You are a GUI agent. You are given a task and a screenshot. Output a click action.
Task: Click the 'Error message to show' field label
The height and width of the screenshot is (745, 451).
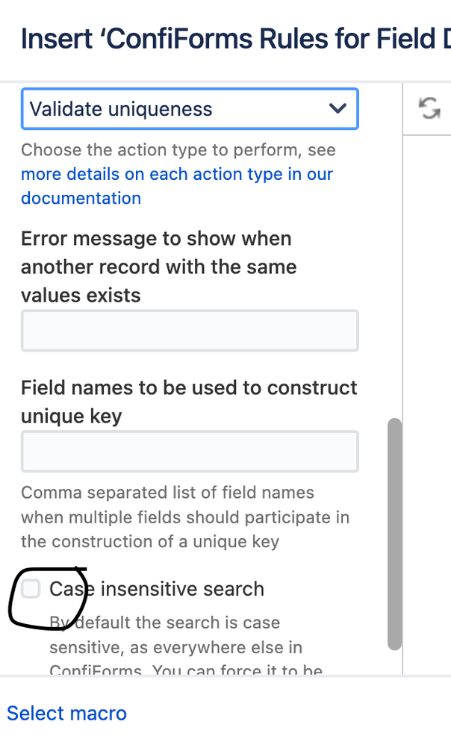pos(159,267)
